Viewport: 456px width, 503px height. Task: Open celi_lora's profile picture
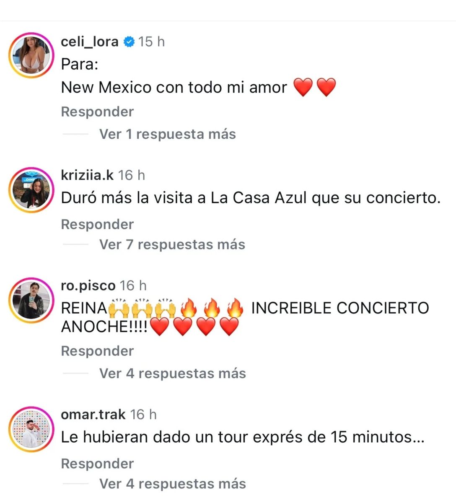(31, 55)
